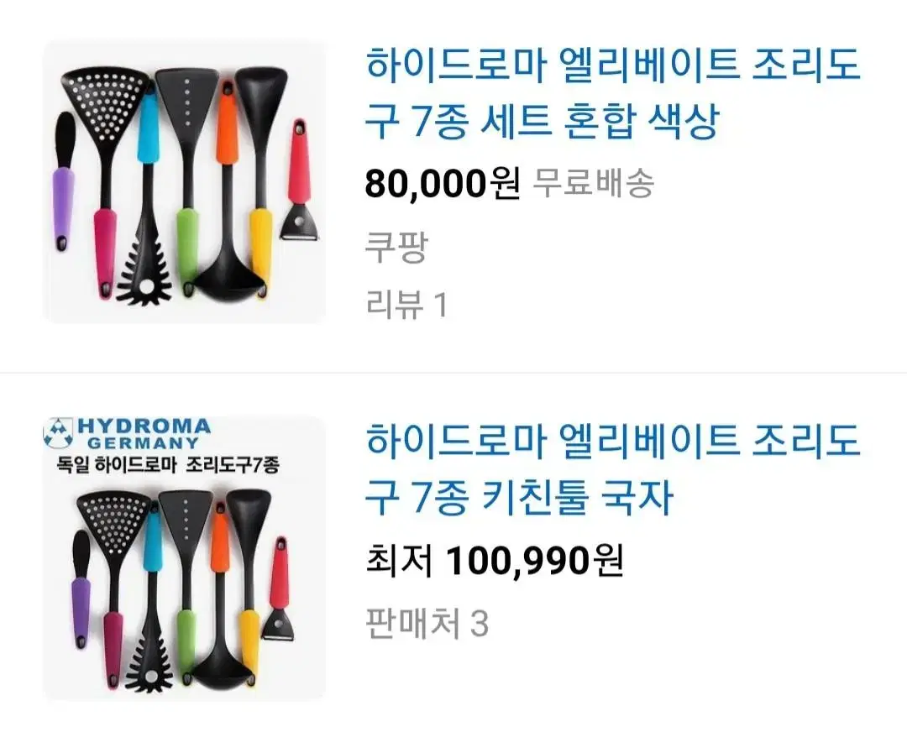Click the perforated skimmer head in first image
This screenshot has height=732, width=907.
pos(105,104)
